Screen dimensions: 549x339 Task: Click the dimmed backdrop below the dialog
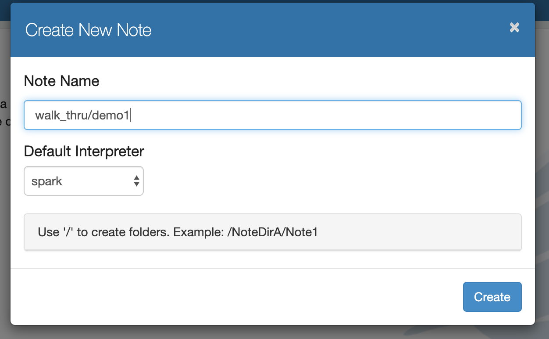click(263, 333)
